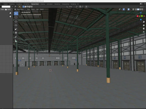Click the image editor pan hand icon
This screenshot has height=109, width=146.
tap(10, 16)
